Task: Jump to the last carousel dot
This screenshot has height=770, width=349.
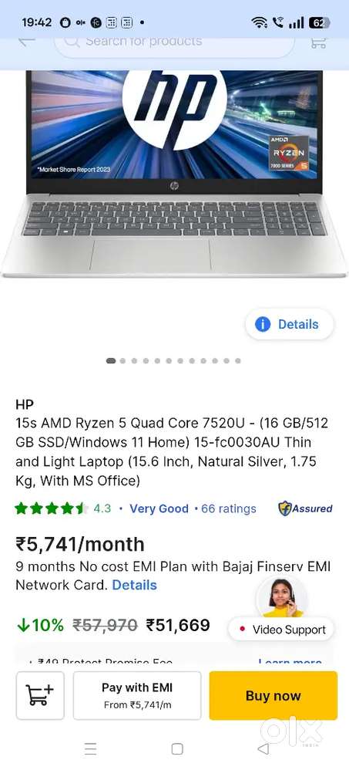Action: [238, 361]
